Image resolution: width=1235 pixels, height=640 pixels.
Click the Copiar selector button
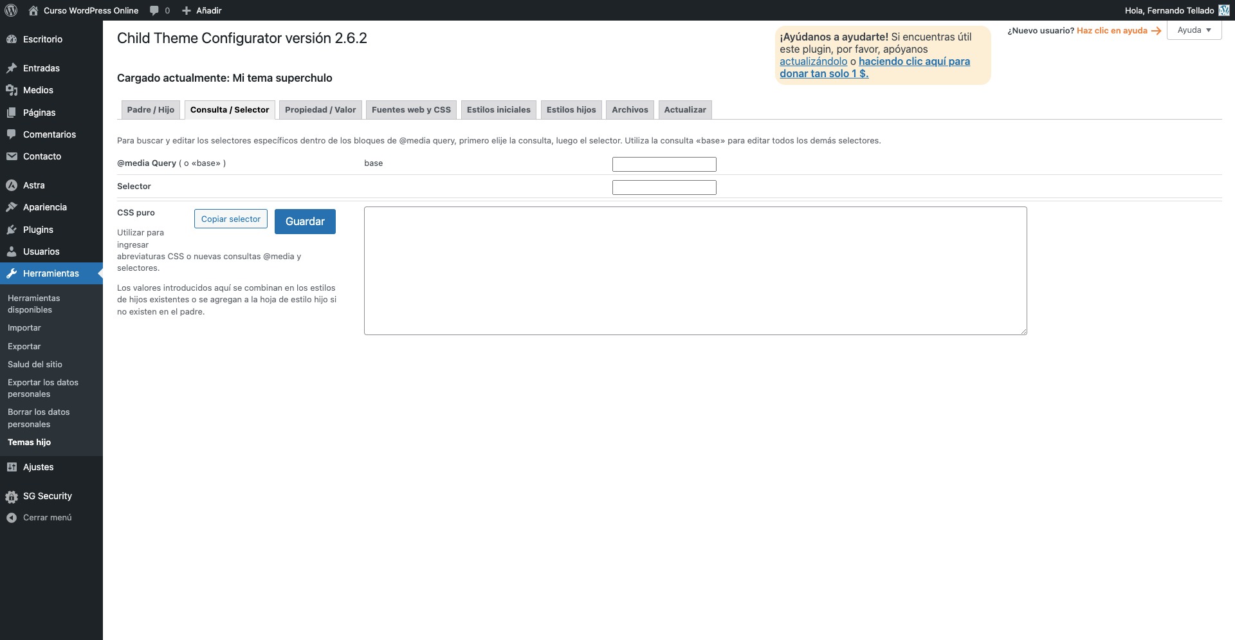pyautogui.click(x=230, y=219)
